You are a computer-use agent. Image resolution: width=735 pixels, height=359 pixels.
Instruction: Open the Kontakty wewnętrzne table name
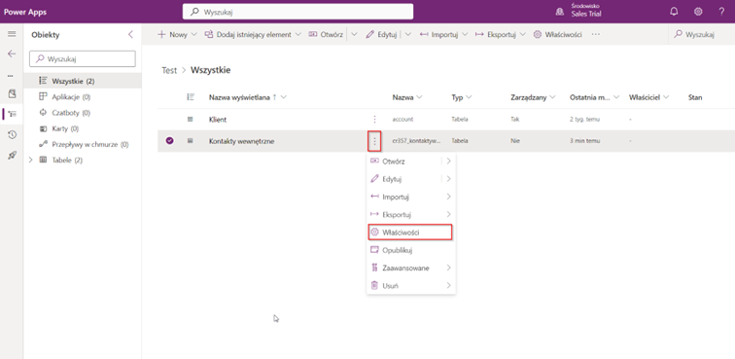(241, 141)
